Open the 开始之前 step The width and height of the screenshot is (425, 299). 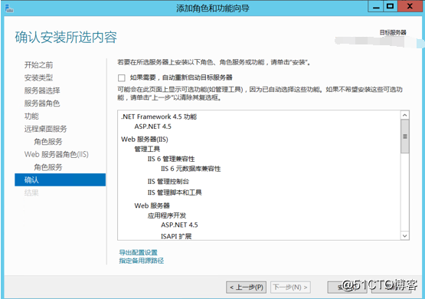tap(38, 65)
